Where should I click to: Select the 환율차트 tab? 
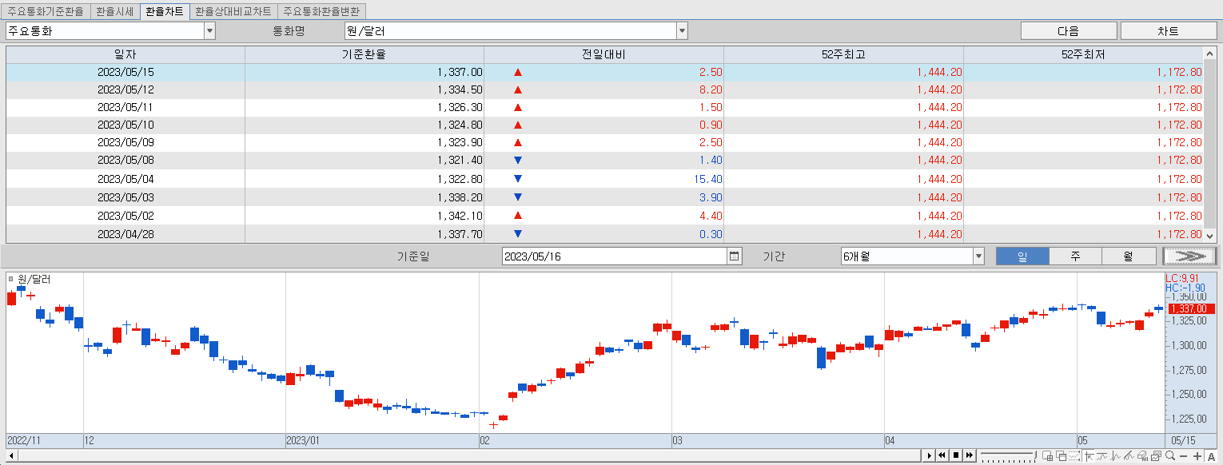point(164,12)
